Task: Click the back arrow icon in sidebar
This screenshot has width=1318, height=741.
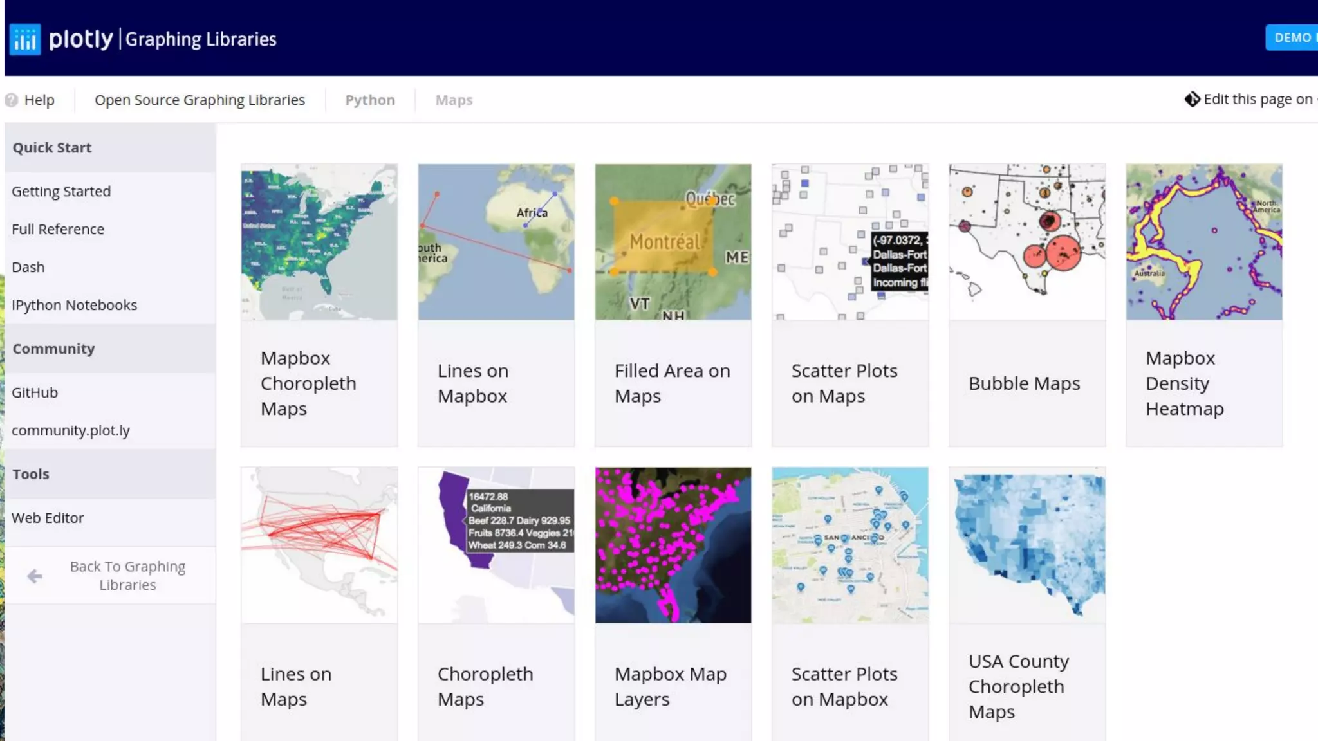Action: click(x=35, y=576)
